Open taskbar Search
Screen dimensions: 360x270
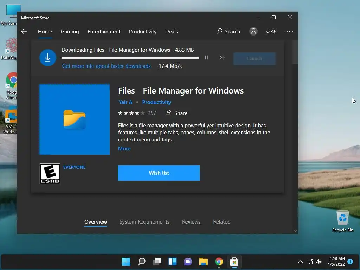pyautogui.click(x=142, y=262)
